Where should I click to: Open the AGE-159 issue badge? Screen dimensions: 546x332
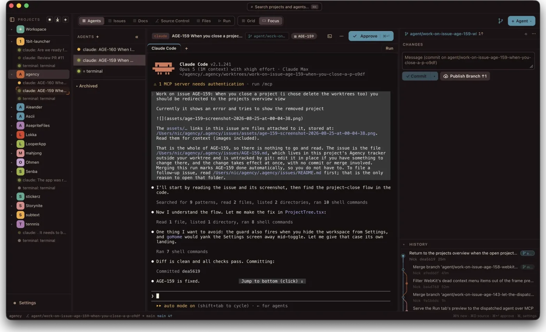click(304, 36)
